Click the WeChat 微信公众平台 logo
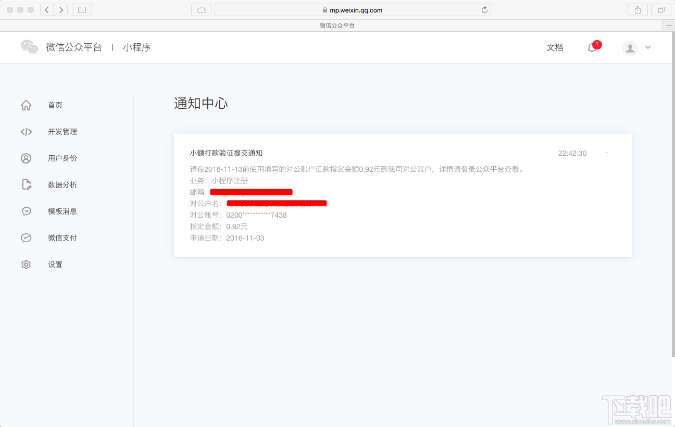This screenshot has height=427, width=675. (29, 47)
